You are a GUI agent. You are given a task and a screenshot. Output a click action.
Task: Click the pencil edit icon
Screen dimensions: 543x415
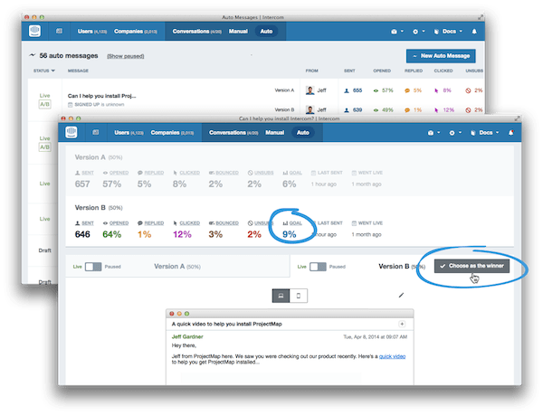click(402, 295)
